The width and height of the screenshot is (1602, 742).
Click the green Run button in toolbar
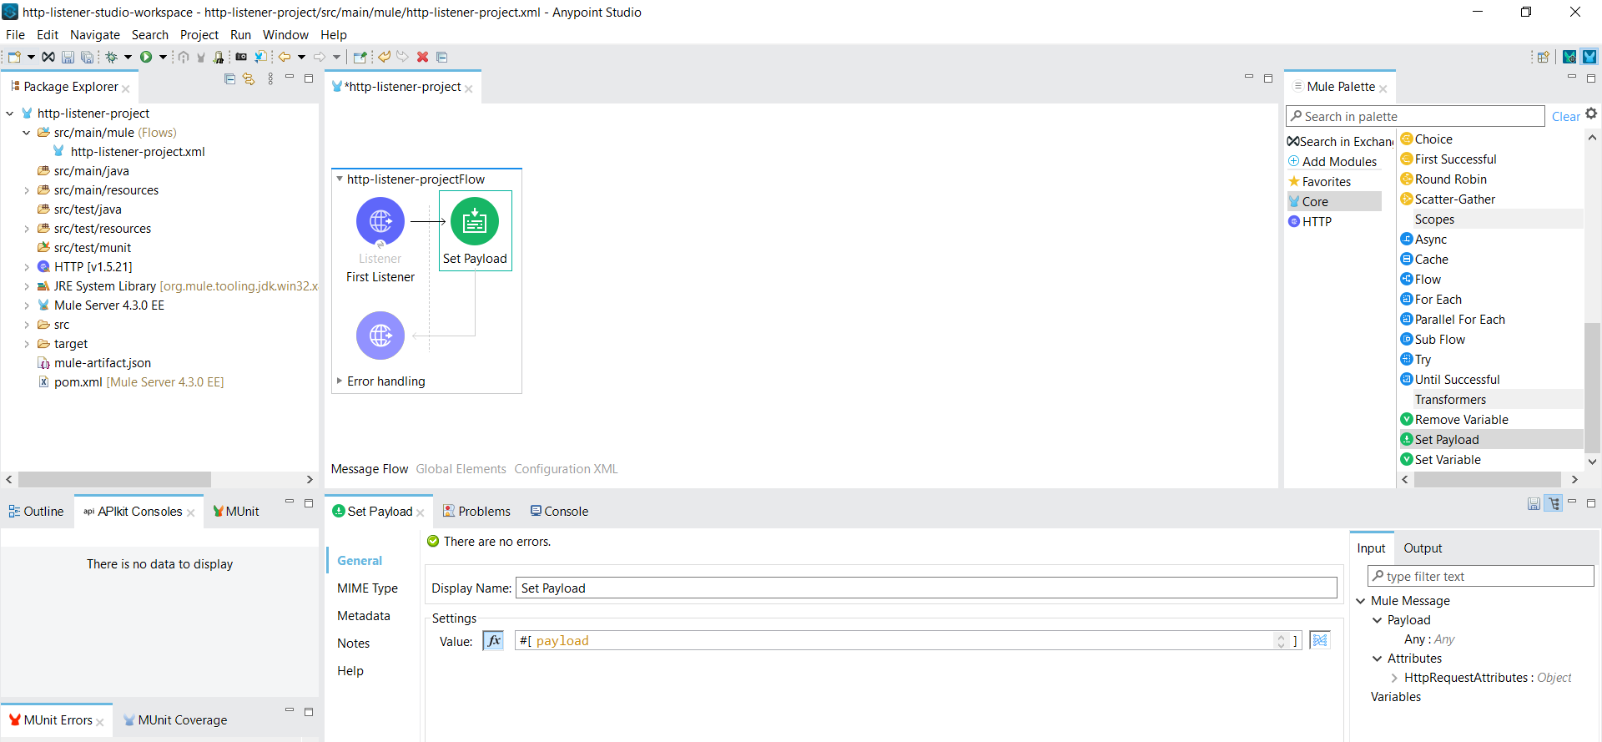[146, 57]
